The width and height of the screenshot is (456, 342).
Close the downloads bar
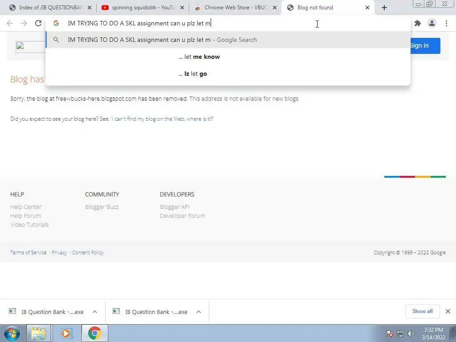pos(448,311)
